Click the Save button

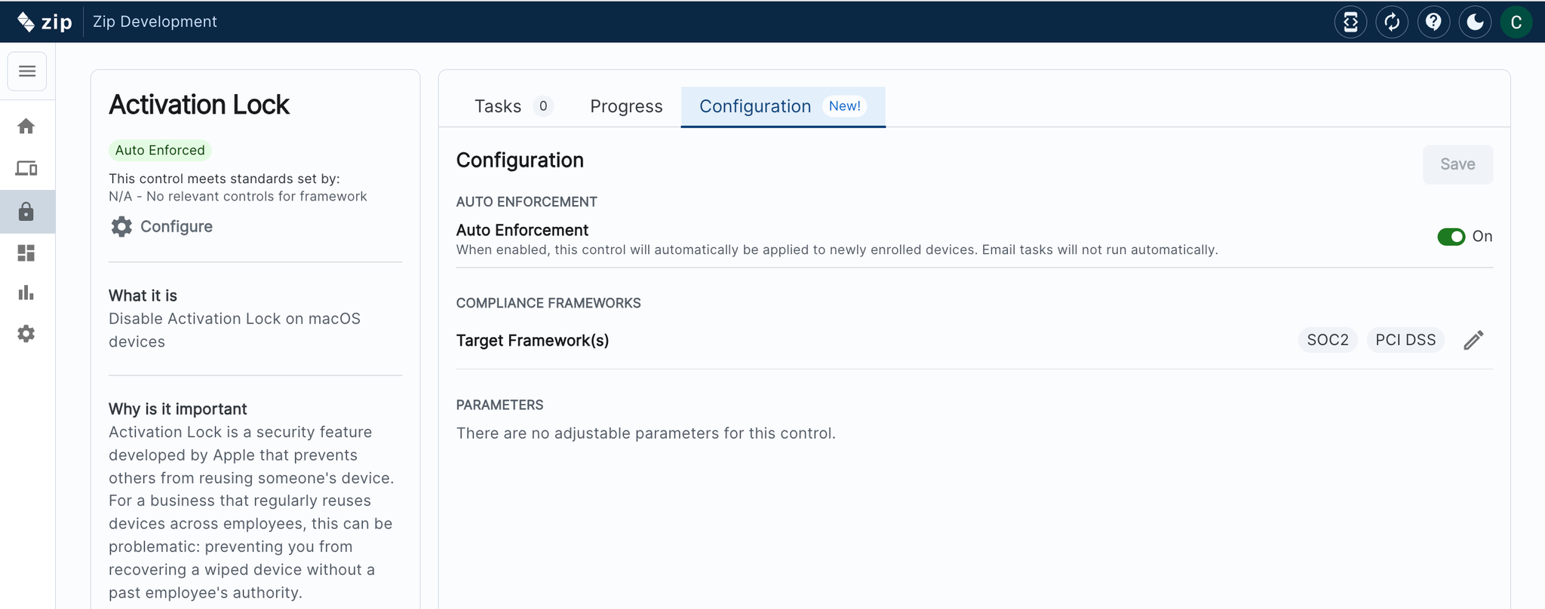pyautogui.click(x=1457, y=164)
